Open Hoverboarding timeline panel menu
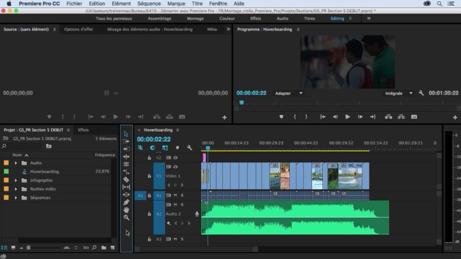 (x=178, y=130)
